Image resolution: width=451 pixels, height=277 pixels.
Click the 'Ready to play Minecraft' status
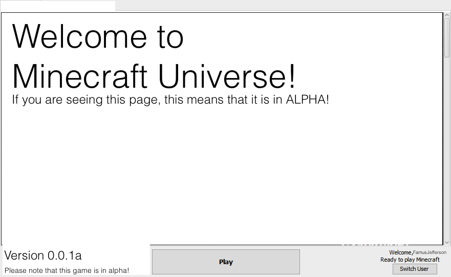click(x=410, y=260)
